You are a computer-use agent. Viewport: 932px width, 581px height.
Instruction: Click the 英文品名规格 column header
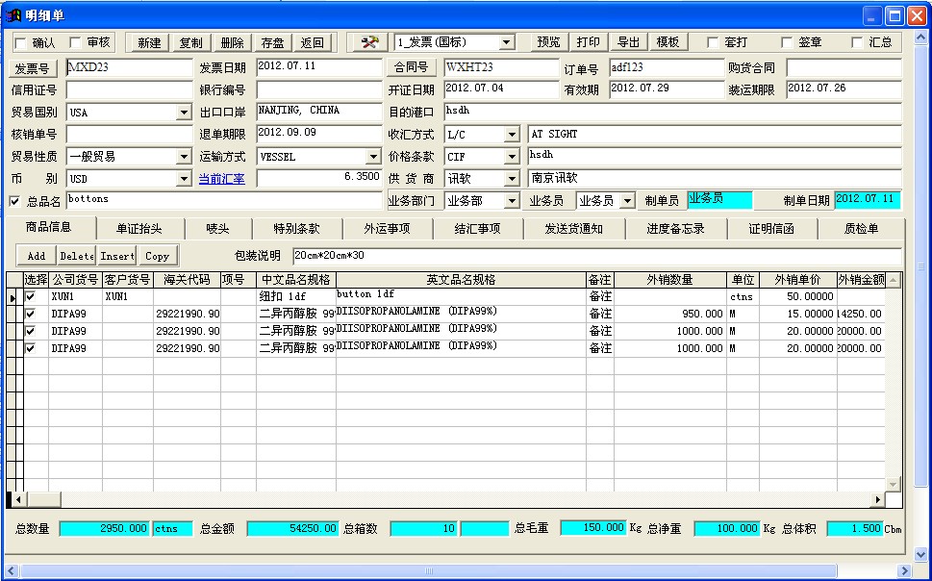click(461, 280)
